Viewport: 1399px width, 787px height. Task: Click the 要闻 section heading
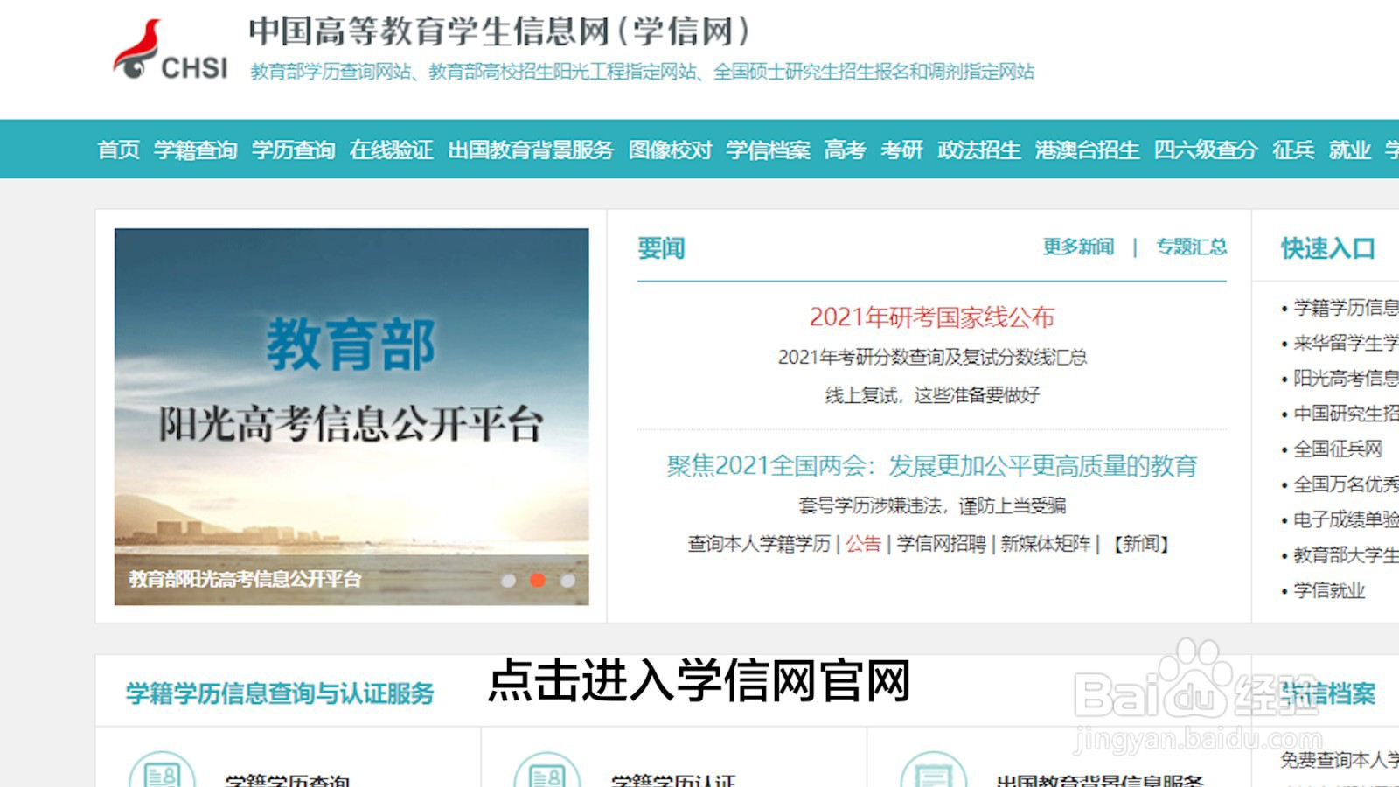662,249
